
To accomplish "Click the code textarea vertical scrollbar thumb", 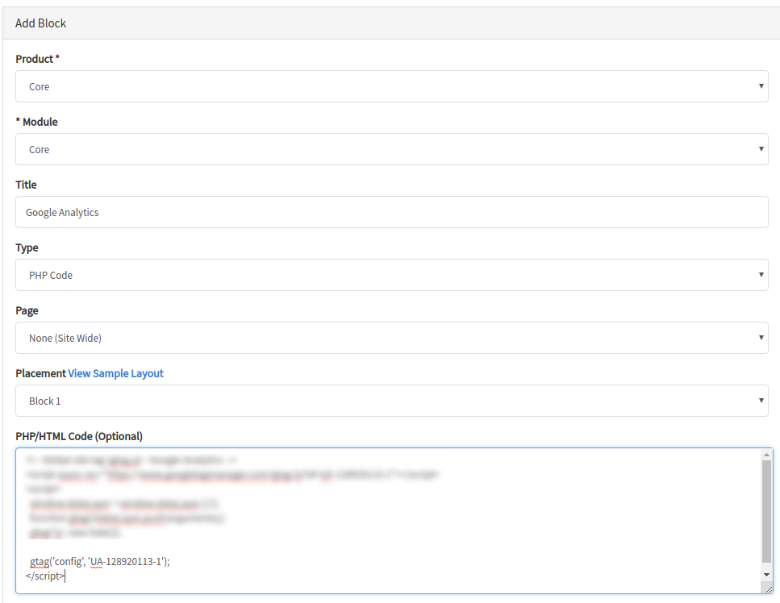I will click(766, 512).
